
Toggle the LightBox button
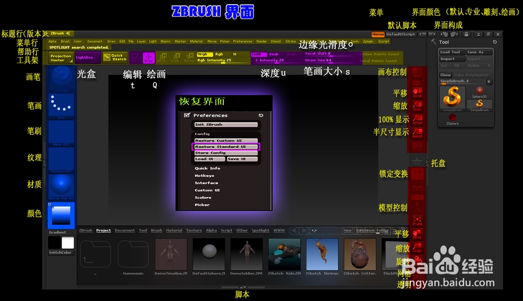click(x=88, y=57)
